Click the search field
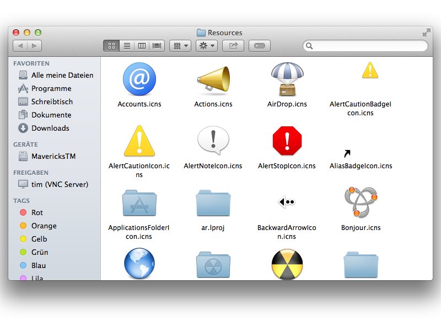This screenshot has height=331, width=441. click(x=365, y=46)
